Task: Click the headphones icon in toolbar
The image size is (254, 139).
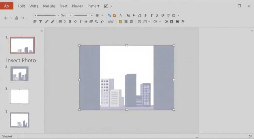Action: coord(140,15)
